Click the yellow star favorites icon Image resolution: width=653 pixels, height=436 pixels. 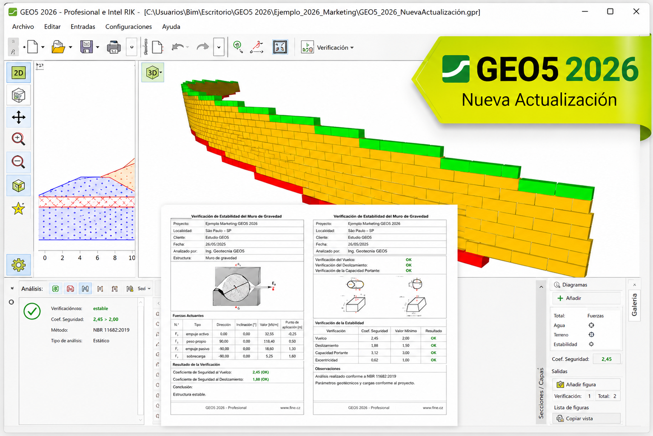[19, 208]
